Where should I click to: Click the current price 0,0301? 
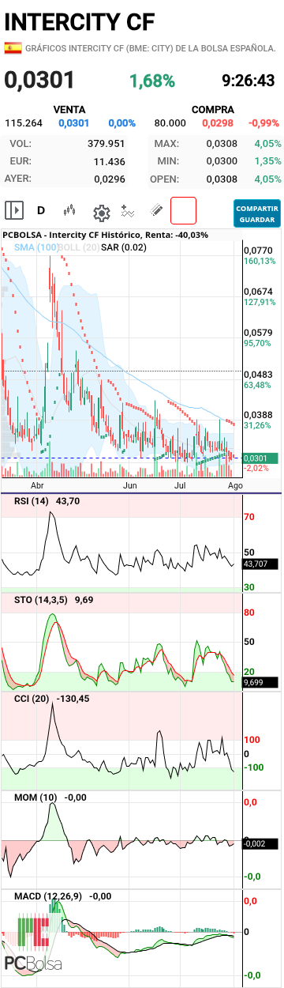pos(39,80)
